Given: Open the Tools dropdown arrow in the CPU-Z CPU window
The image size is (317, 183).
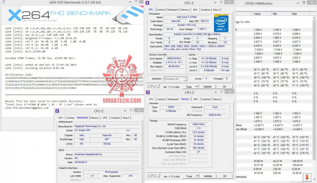Looking at the screenshot, I should (197, 86).
